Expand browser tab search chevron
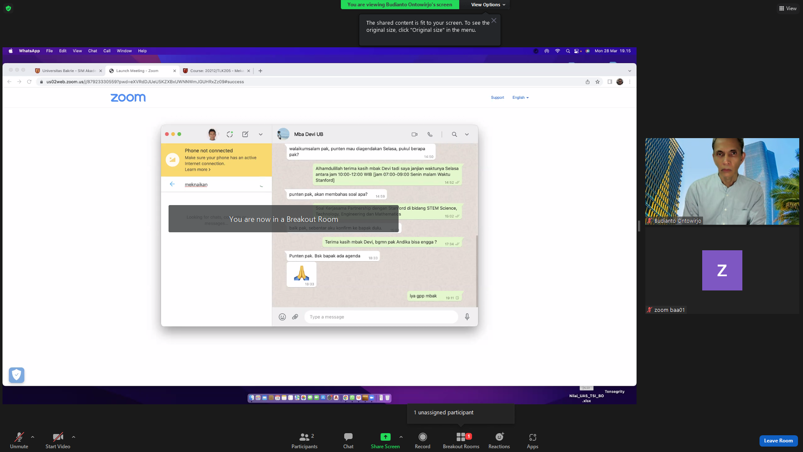803x452 pixels. (x=629, y=71)
